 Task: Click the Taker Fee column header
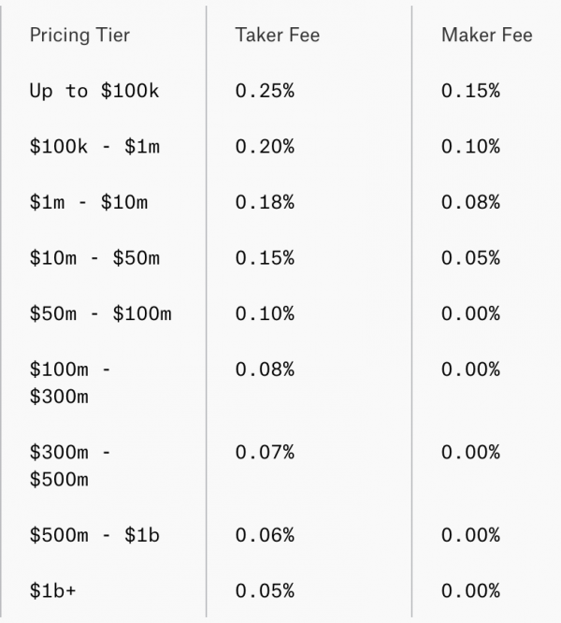click(x=278, y=36)
